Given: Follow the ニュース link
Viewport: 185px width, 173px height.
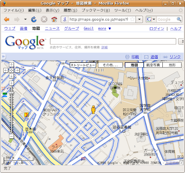Looking at the screenshot, I should point(52,29).
